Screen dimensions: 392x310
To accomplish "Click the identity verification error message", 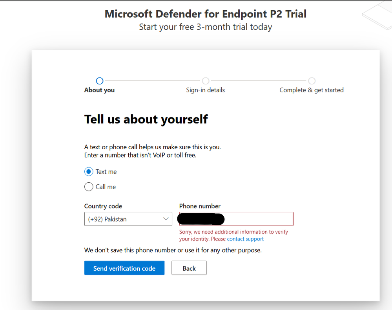I will (x=233, y=235).
